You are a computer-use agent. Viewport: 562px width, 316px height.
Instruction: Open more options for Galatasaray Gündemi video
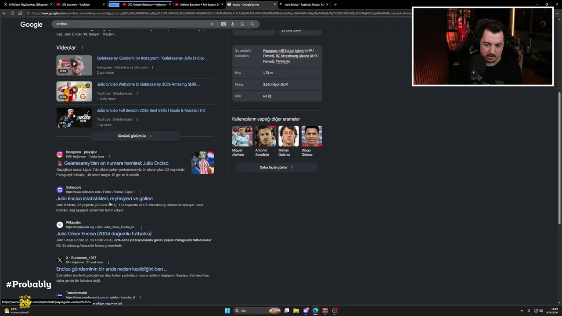pos(153,67)
